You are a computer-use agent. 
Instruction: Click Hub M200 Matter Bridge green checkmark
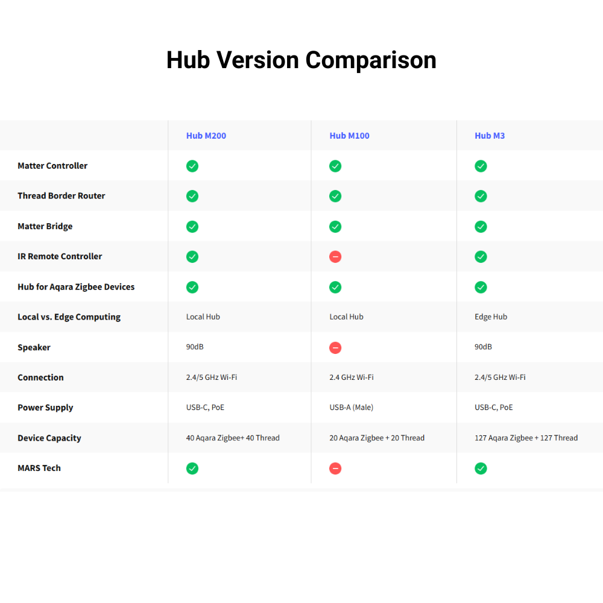pos(192,227)
